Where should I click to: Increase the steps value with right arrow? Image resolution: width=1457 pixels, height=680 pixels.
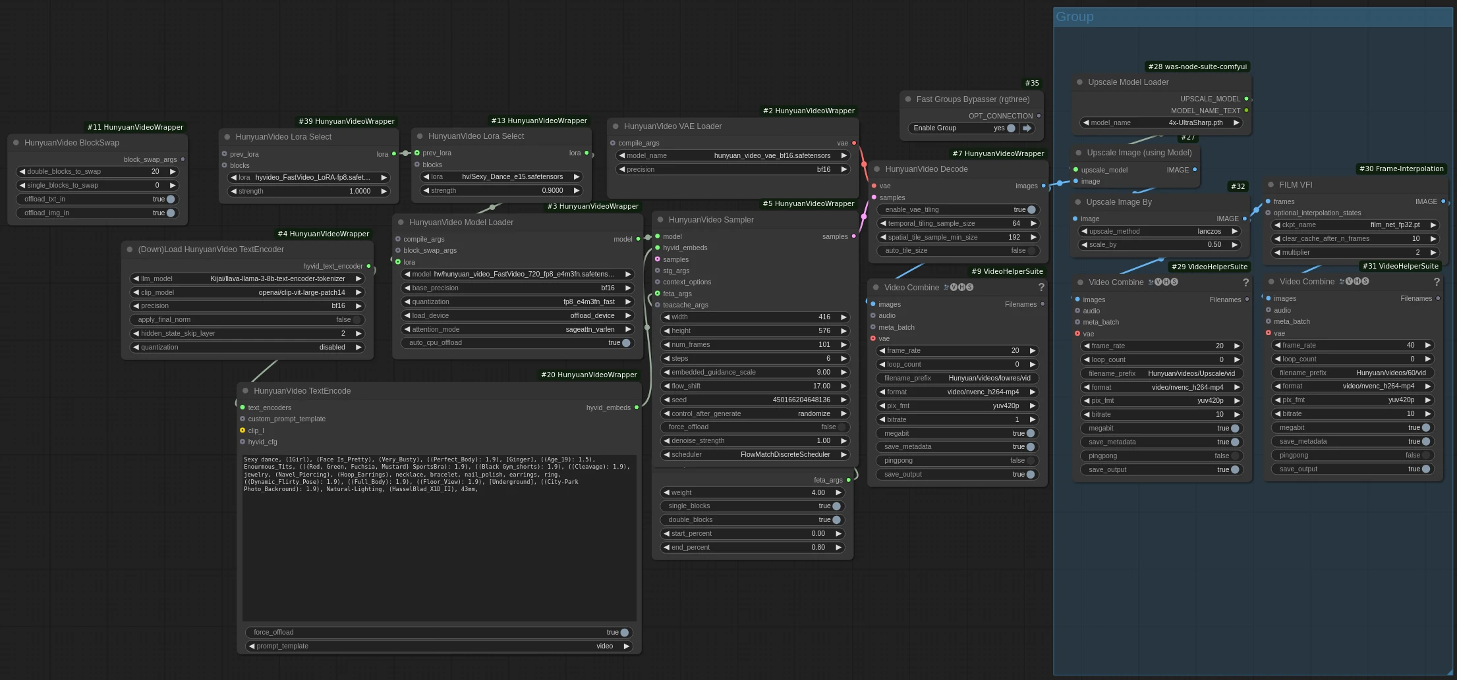[x=843, y=359]
